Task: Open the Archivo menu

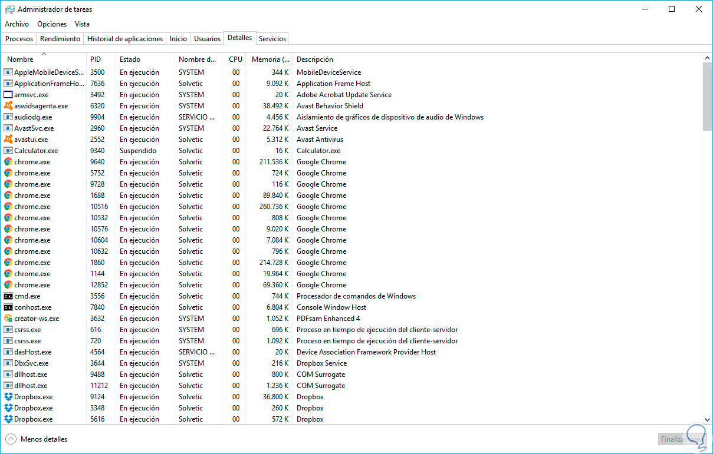Action: pos(17,24)
